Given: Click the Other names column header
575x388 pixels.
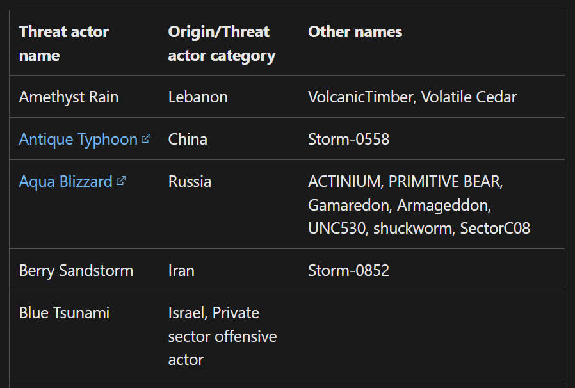Looking at the screenshot, I should (x=355, y=32).
